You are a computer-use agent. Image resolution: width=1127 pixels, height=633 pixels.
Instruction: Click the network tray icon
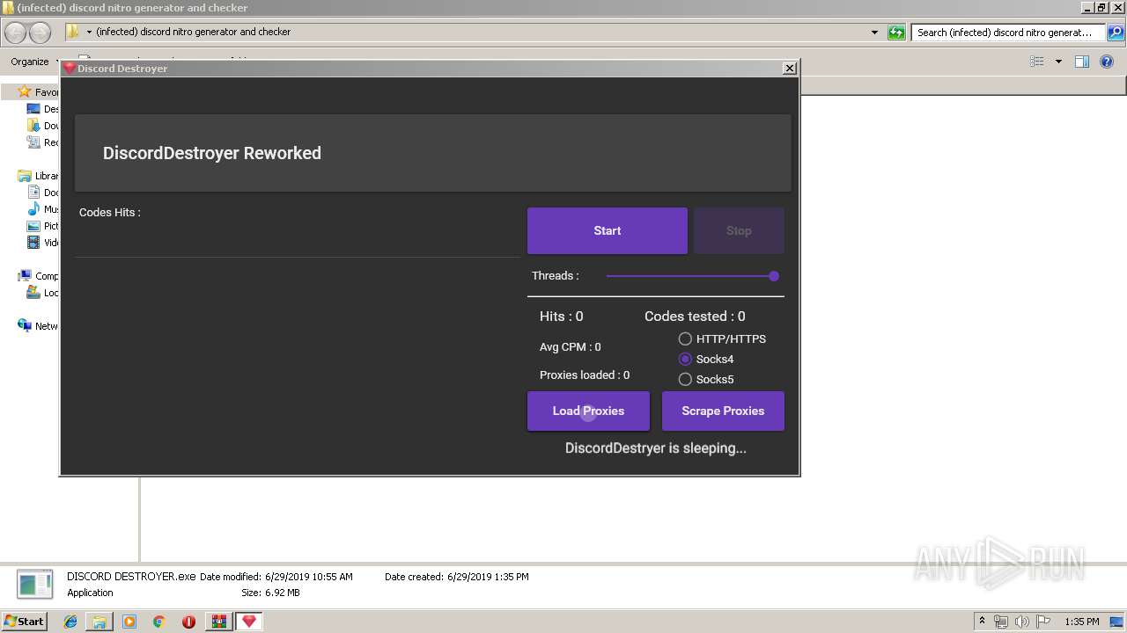click(x=1001, y=622)
